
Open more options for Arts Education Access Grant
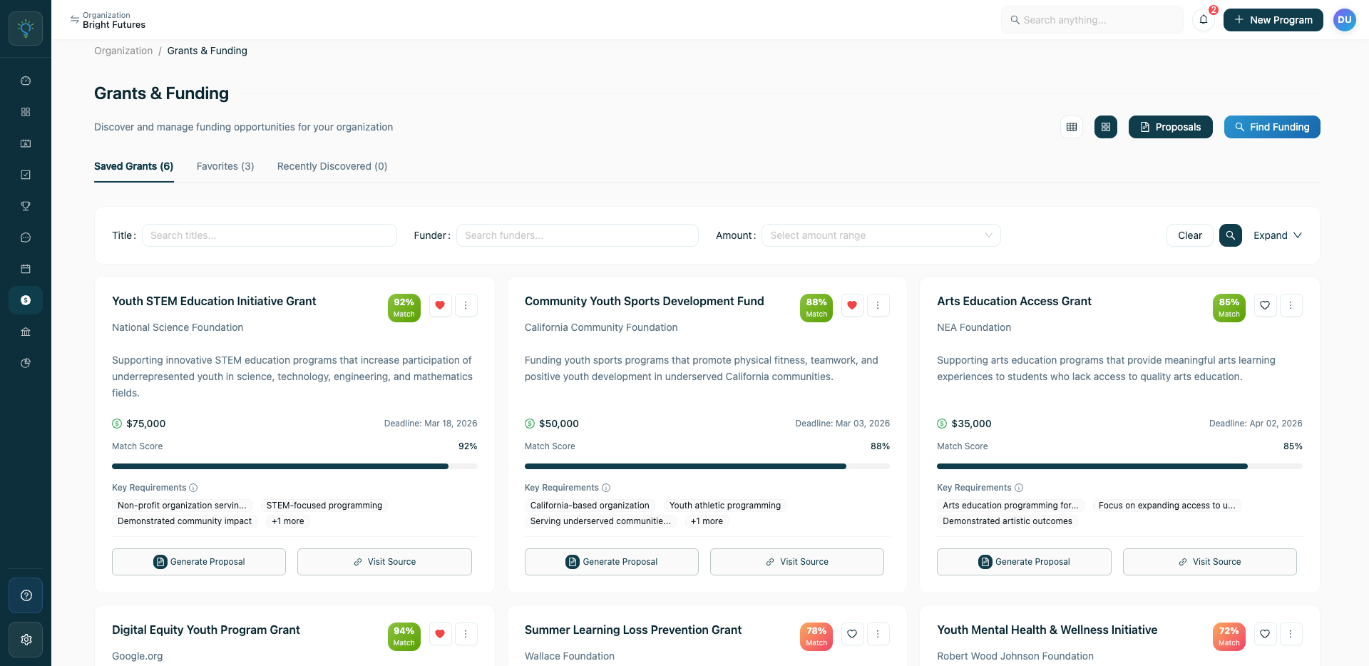1291,305
